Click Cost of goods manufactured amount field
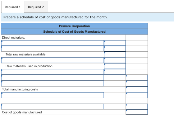 pos(137,112)
